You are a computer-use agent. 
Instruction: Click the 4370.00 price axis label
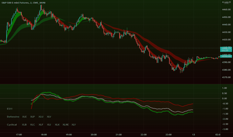(x=226, y=77)
